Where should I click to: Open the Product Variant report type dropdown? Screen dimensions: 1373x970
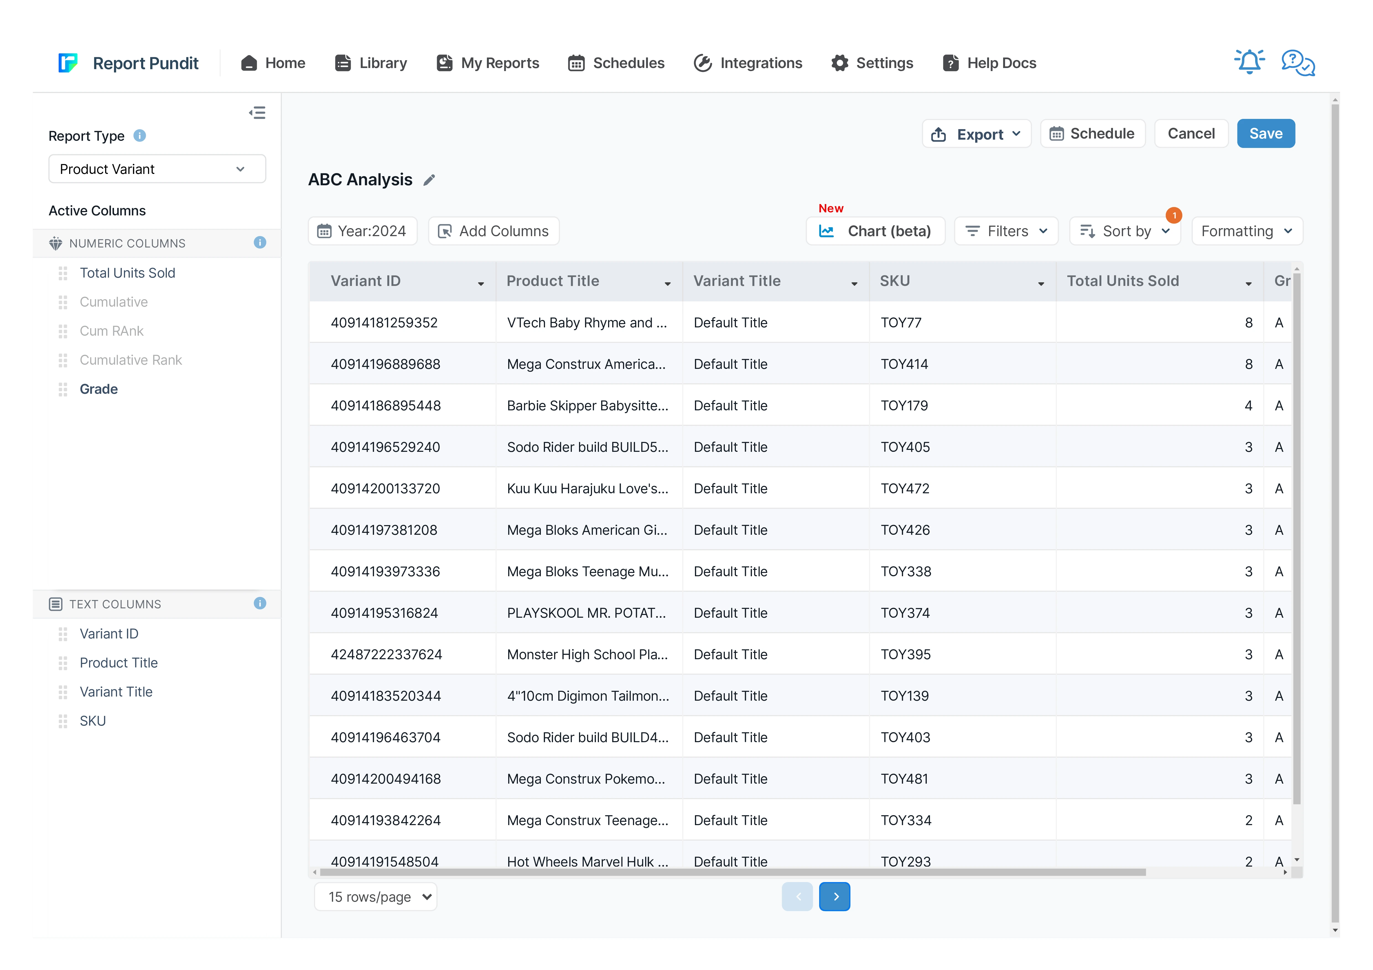157,169
